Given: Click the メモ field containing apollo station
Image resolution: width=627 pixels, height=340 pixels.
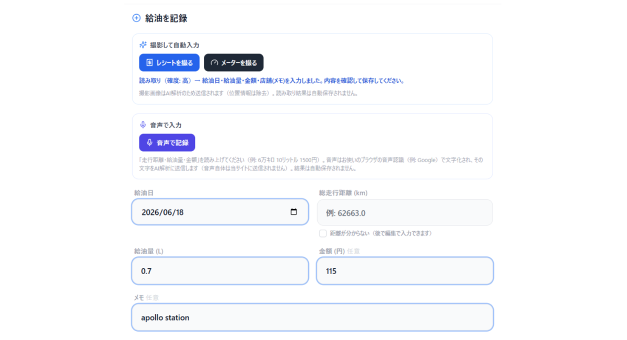Looking at the screenshot, I should pos(312,318).
